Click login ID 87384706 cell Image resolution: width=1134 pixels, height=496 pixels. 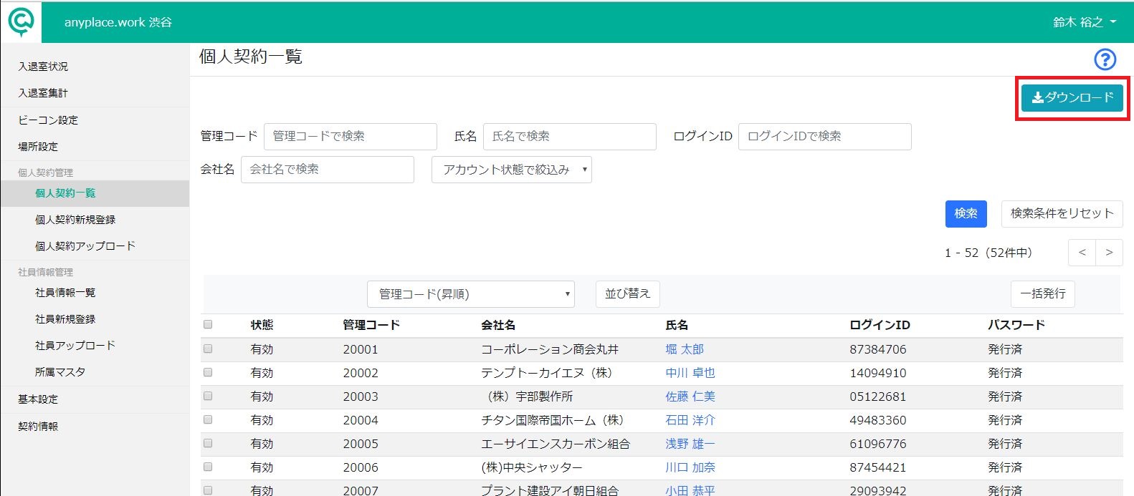tap(878, 349)
